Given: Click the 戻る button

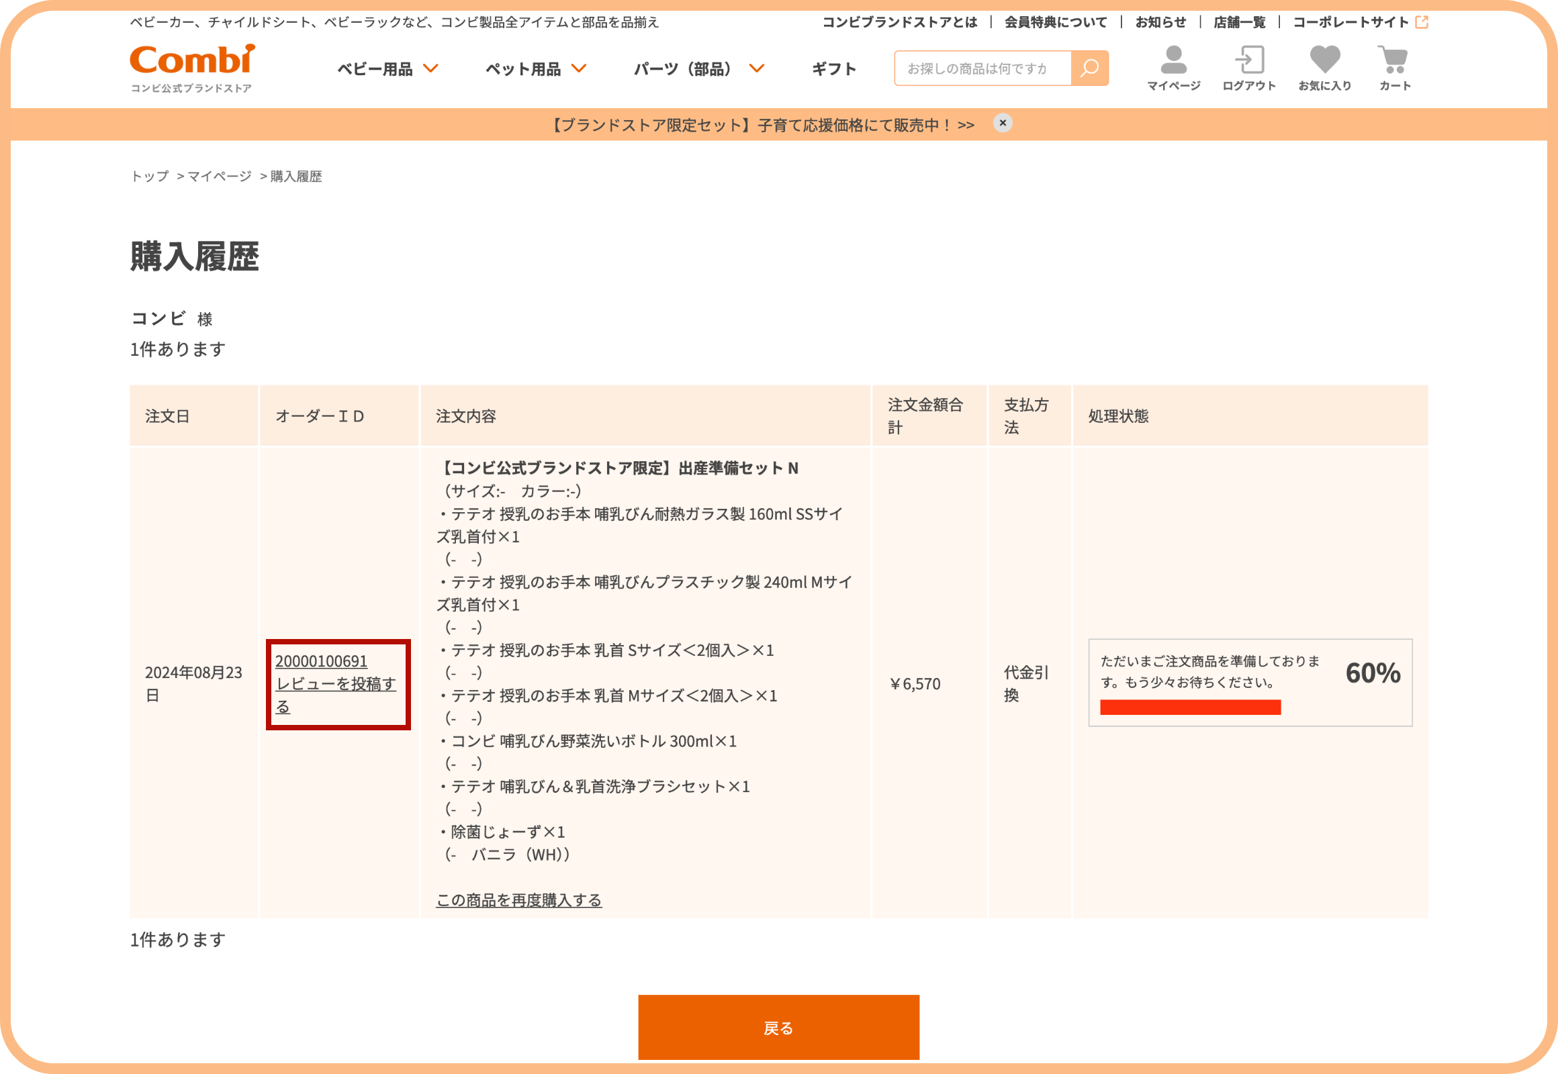Looking at the screenshot, I should click(x=778, y=1028).
